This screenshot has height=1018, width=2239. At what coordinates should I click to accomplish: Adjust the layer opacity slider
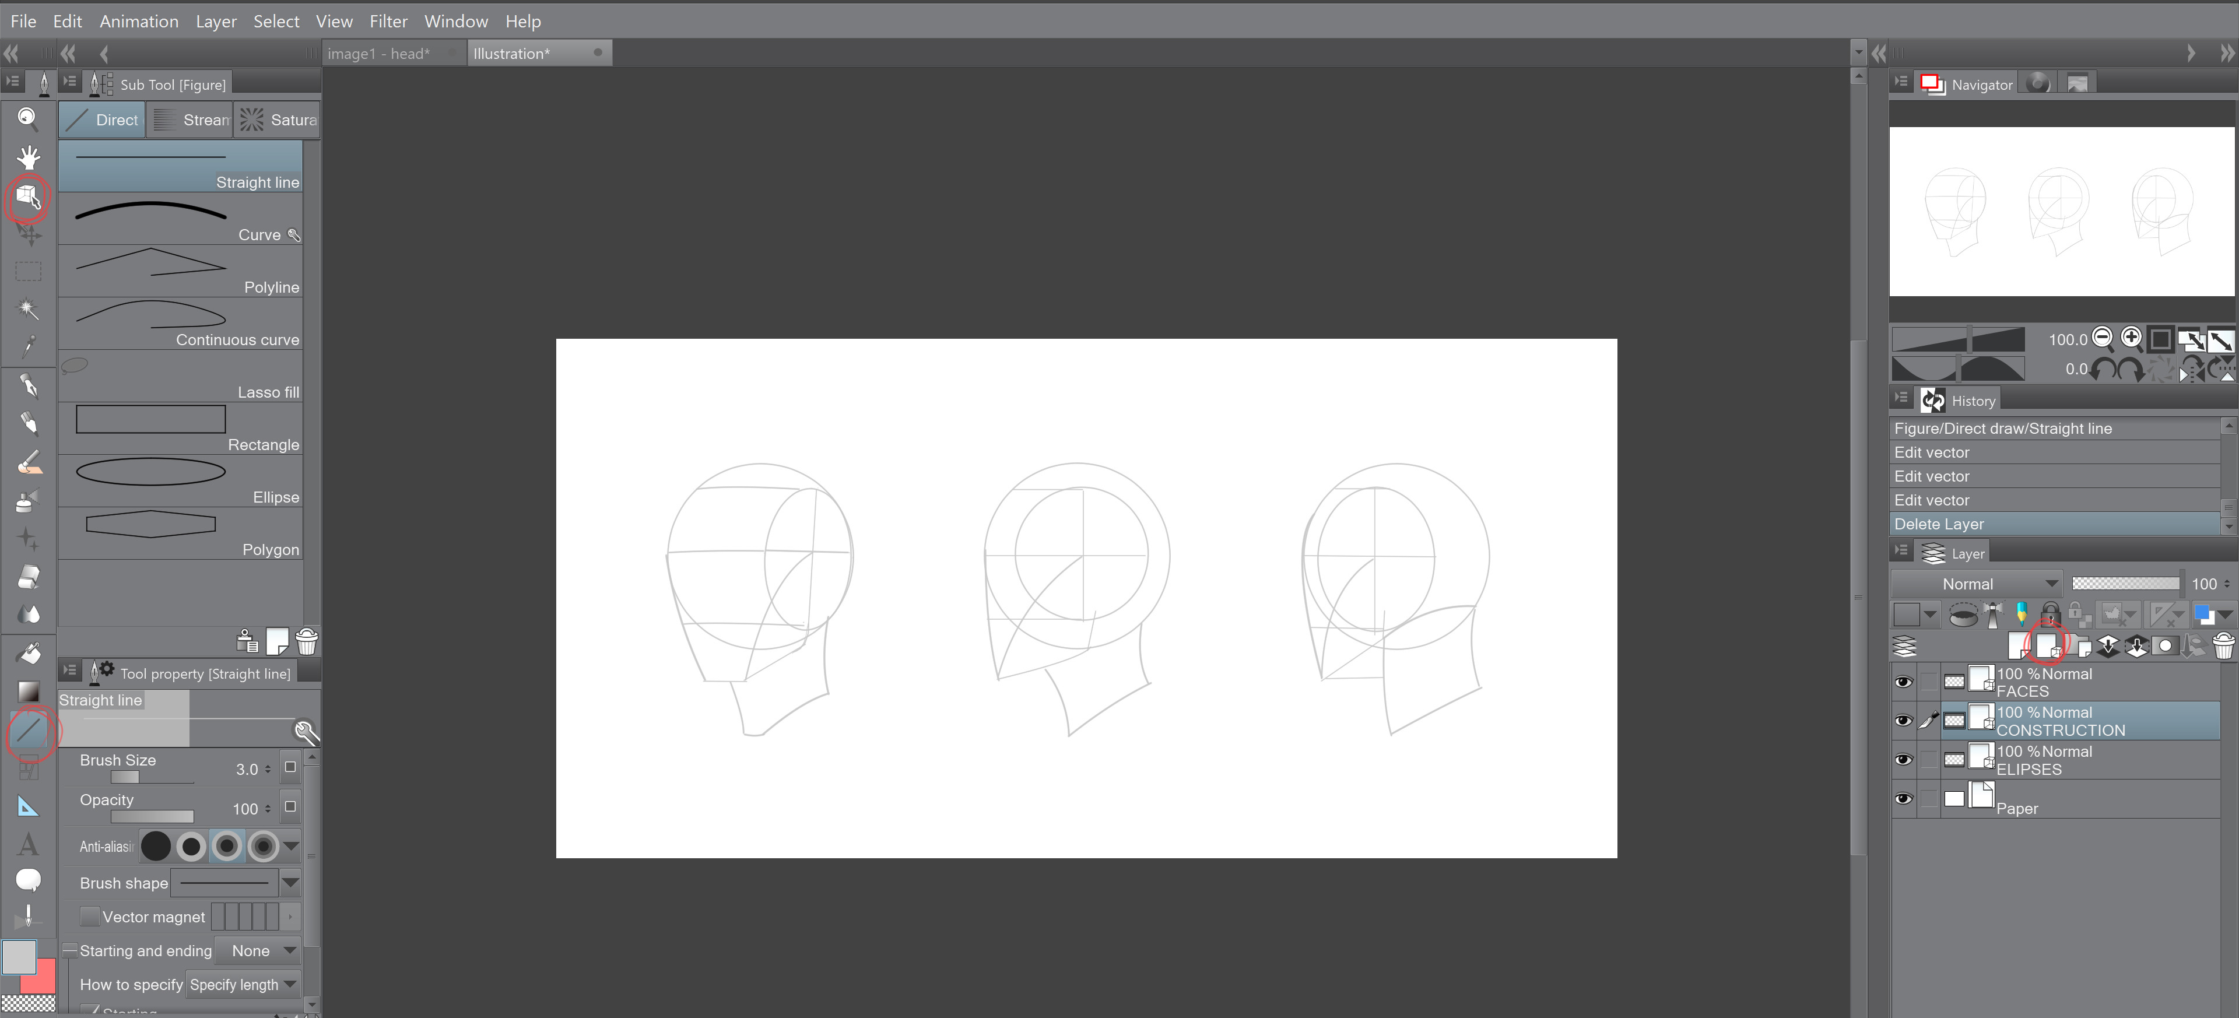tap(2125, 583)
